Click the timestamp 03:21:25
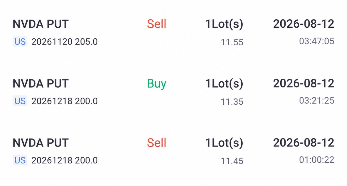The height and width of the screenshot is (186, 347). click(x=317, y=101)
